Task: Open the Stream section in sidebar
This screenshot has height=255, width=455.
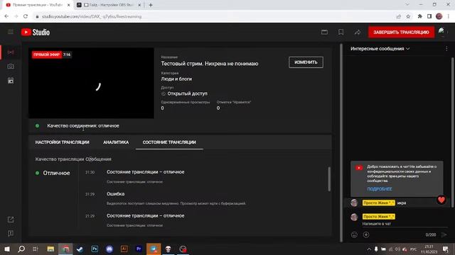Action: [x=11, y=52]
